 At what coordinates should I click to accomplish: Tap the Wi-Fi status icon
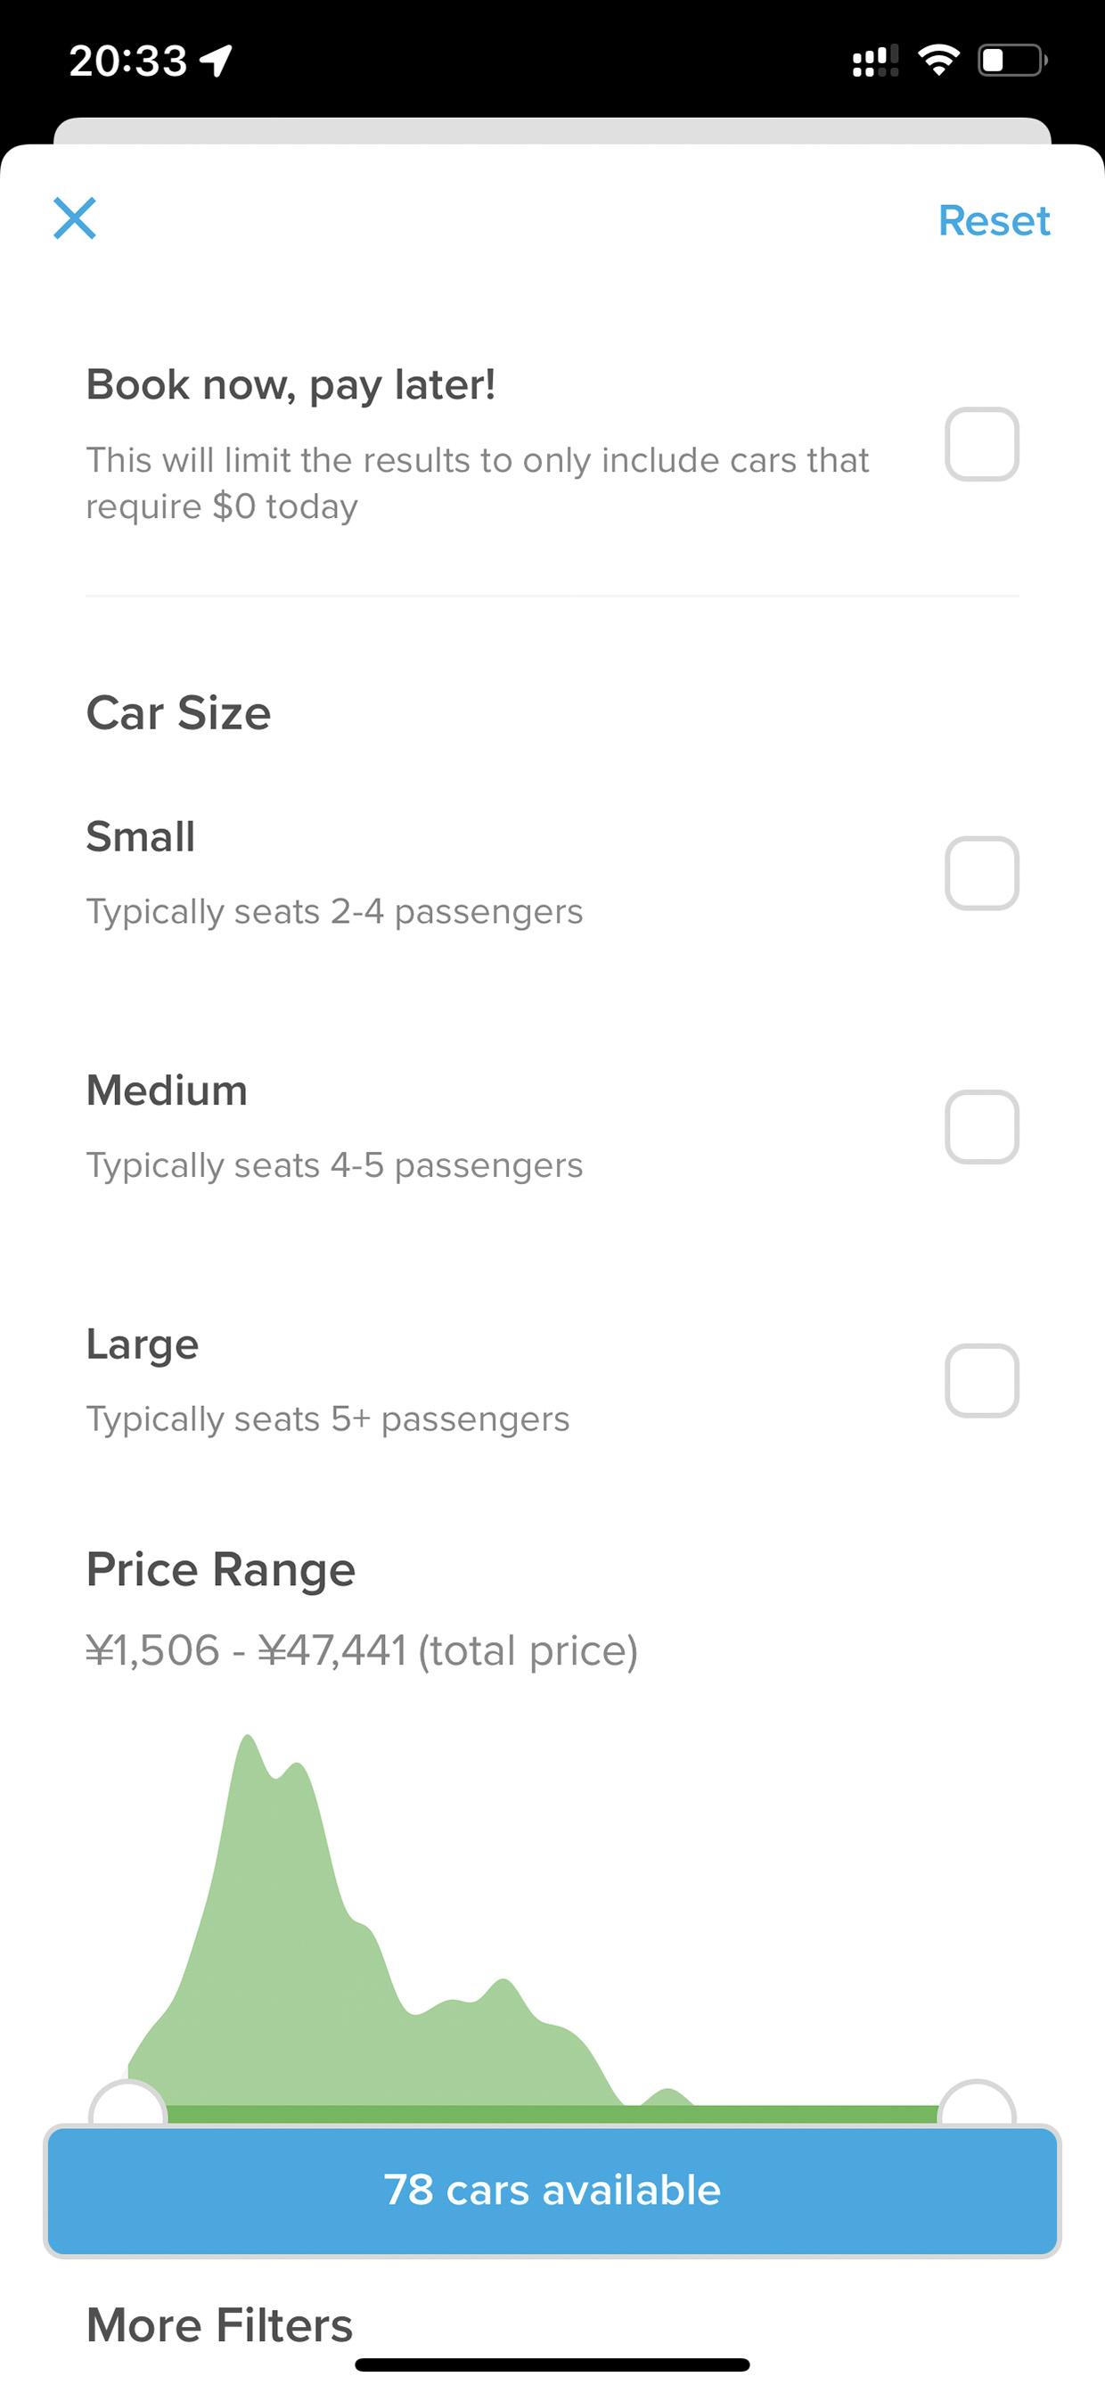(937, 61)
